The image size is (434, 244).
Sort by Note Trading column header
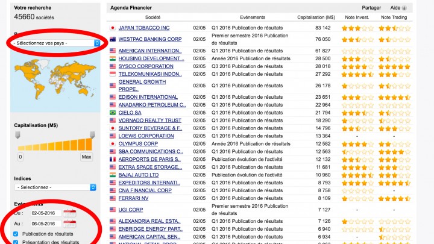(394, 17)
